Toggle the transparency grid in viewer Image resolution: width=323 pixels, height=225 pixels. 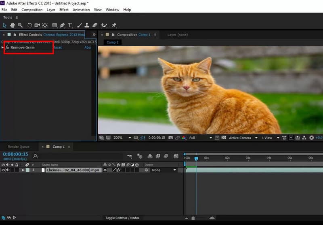224,138
